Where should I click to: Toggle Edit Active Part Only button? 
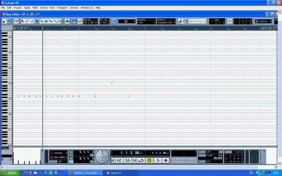80,21
